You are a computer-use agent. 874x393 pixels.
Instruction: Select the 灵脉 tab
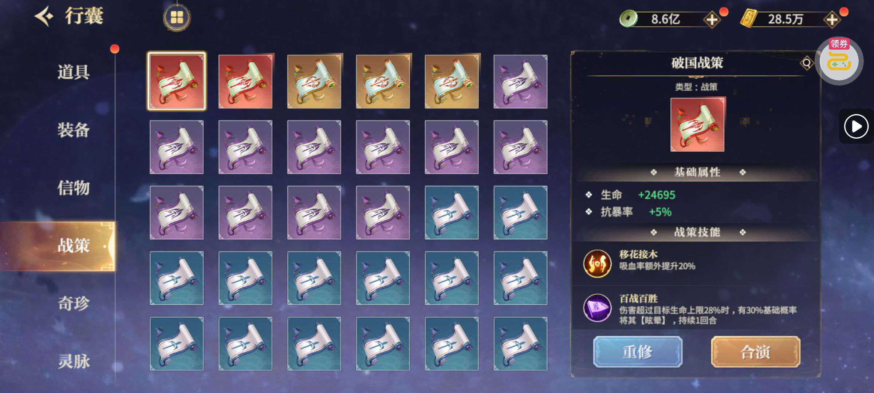[x=73, y=361]
